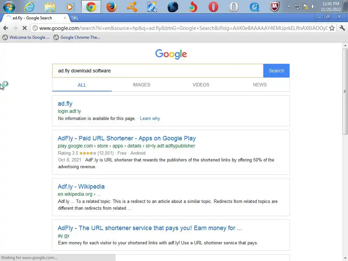Click the scrollbar down arrow
Viewport: 348px width, 261px height.
(x=345, y=258)
